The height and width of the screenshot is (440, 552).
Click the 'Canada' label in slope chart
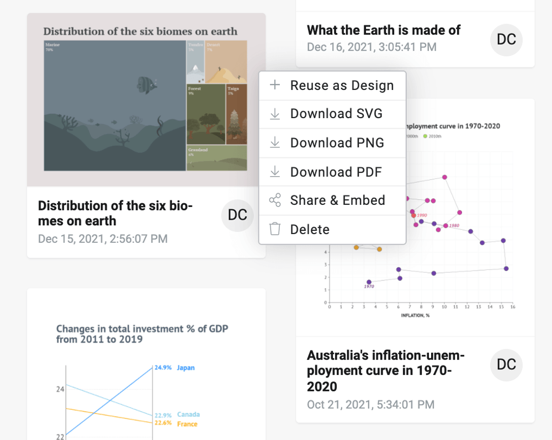188,415
